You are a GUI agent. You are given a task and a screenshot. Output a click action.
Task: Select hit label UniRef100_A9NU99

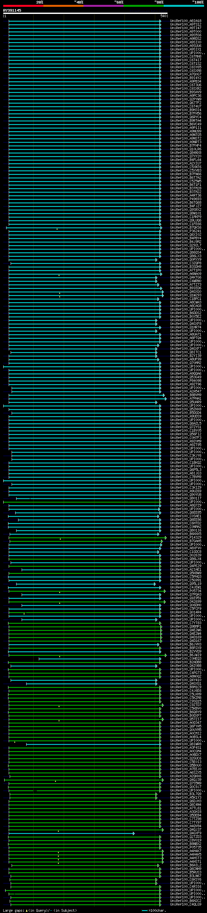(186, 131)
